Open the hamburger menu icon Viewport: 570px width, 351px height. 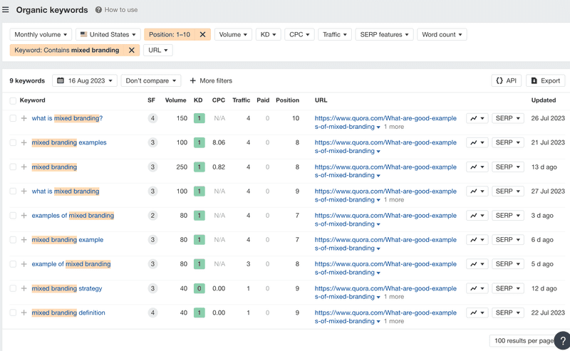[6, 10]
